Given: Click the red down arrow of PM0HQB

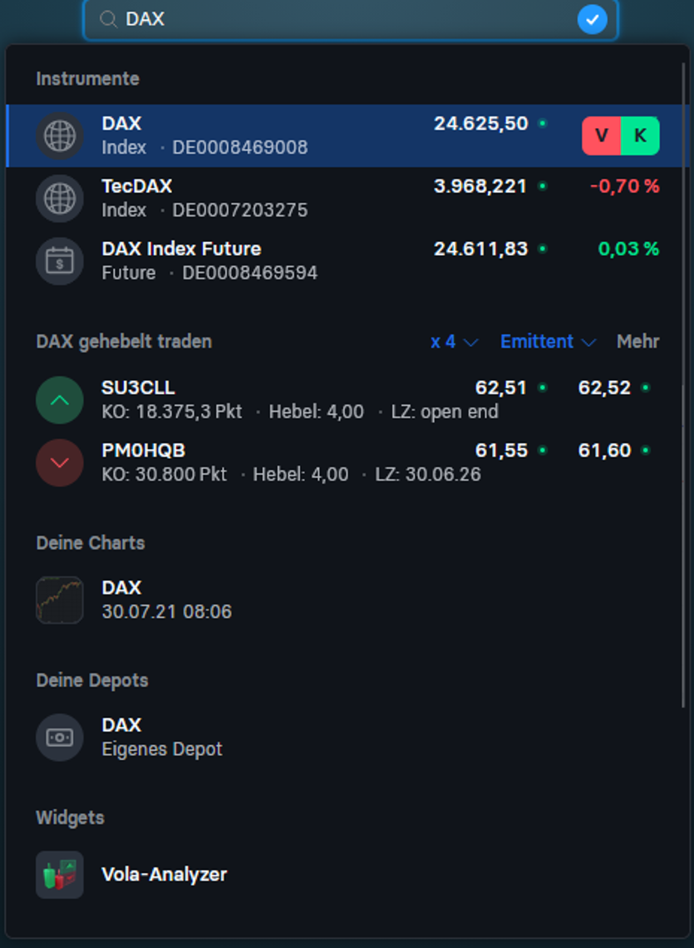Looking at the screenshot, I should (x=60, y=462).
